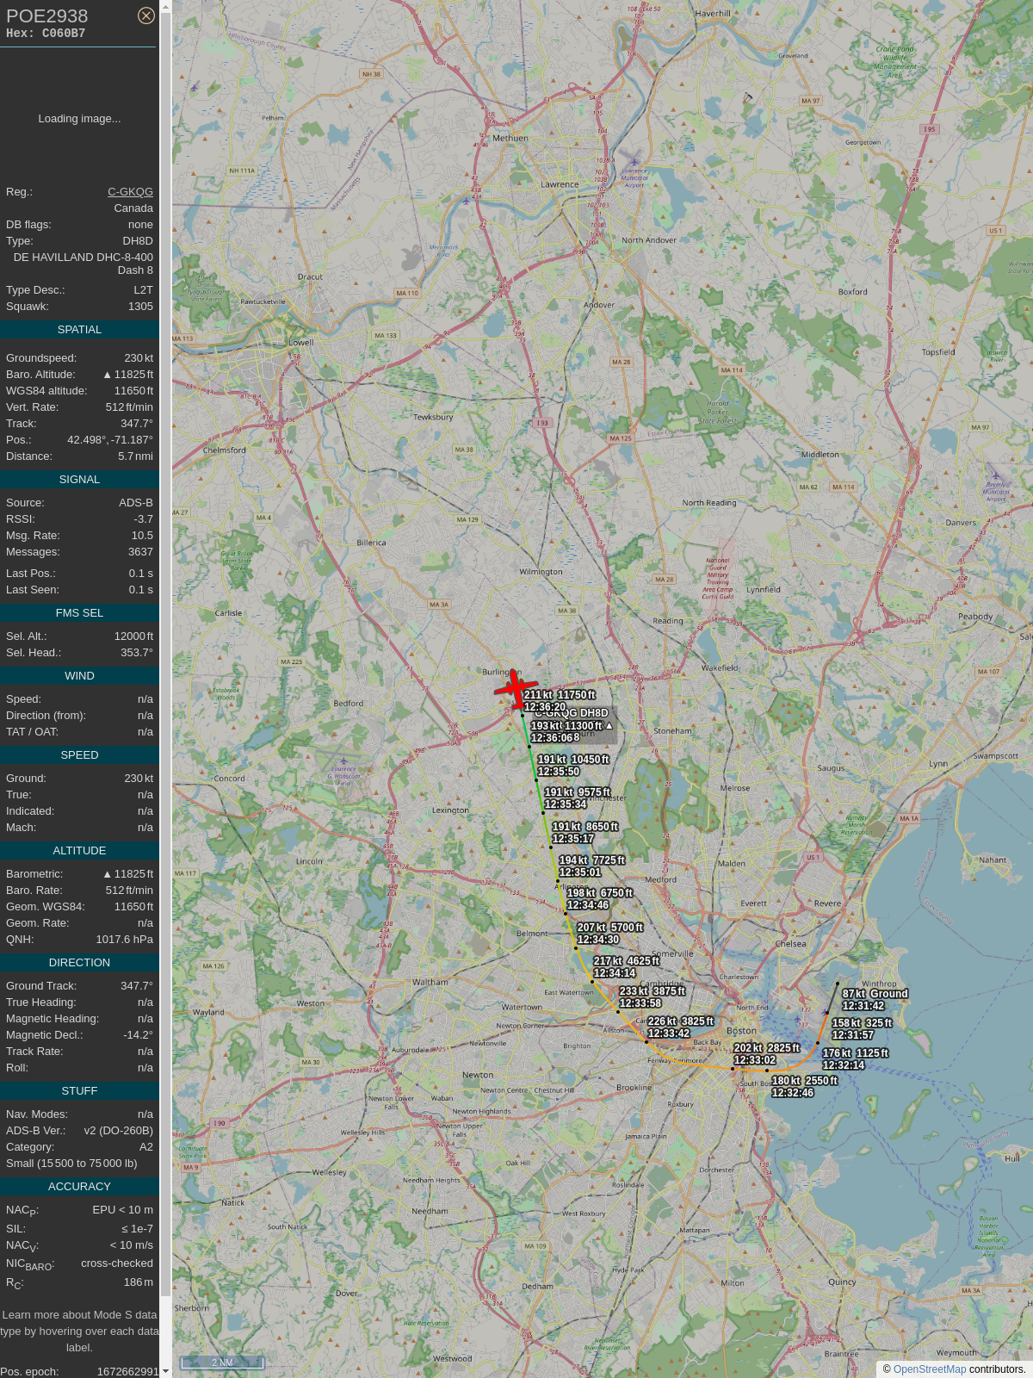Open the OpenStreetMap contributors link
The image size is (1033, 1378).
pyautogui.click(x=930, y=1369)
